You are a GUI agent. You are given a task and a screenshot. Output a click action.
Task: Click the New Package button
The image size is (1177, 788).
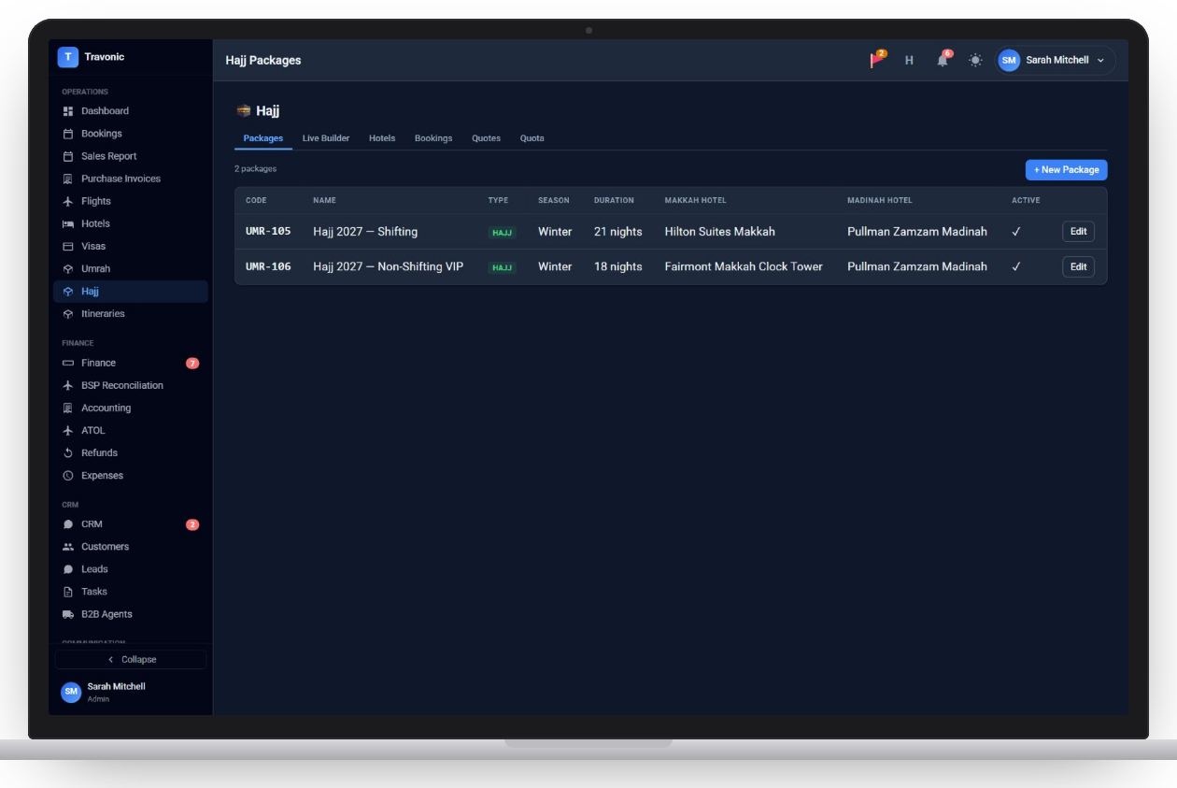[1066, 170]
